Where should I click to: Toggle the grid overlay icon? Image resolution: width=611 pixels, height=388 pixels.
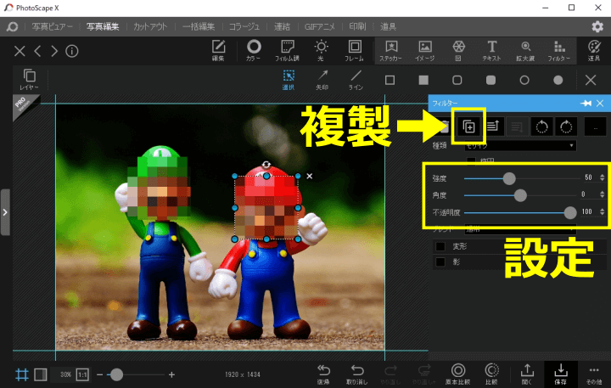click(x=22, y=374)
